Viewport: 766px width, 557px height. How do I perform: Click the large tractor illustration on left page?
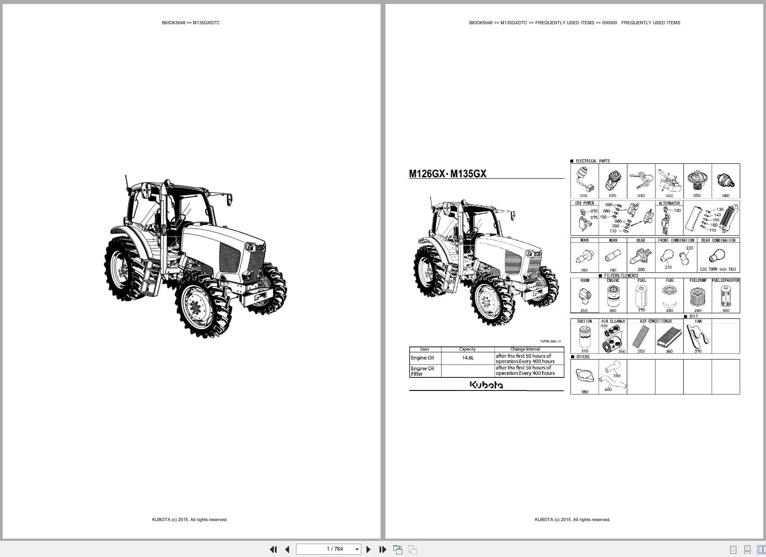195,256
